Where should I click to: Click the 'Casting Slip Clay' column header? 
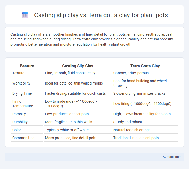[78, 66]
